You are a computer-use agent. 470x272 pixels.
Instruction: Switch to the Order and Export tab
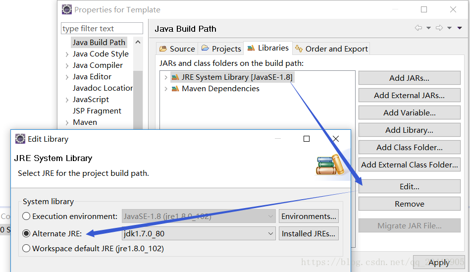331,49
